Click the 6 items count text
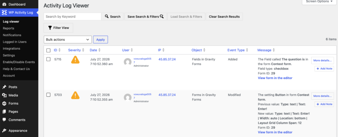 (331, 39)
